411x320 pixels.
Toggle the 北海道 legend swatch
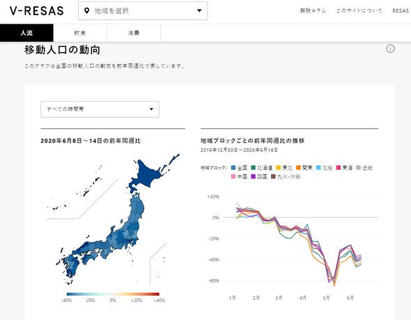[x=253, y=168]
